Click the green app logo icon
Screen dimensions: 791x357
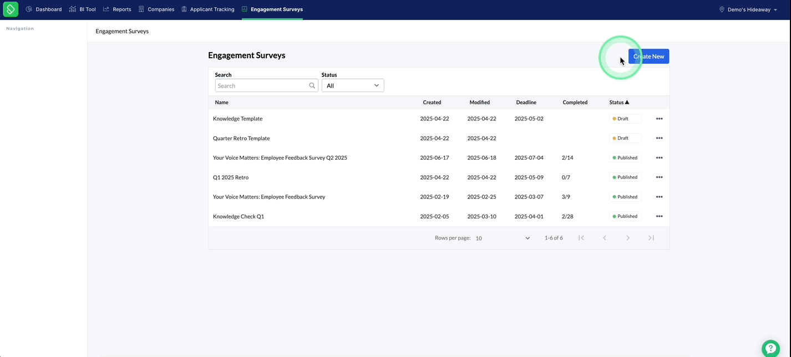coord(11,9)
